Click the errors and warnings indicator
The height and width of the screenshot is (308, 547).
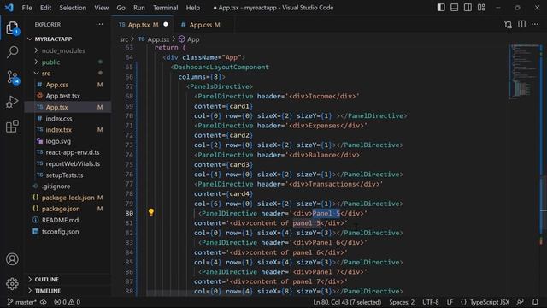tap(68, 302)
